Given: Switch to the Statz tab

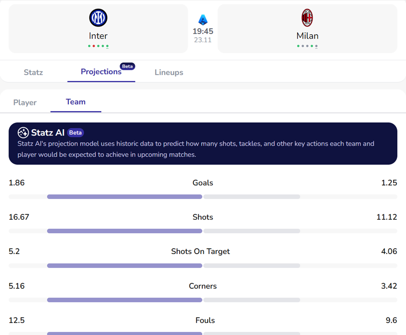Looking at the screenshot, I should [33, 72].
